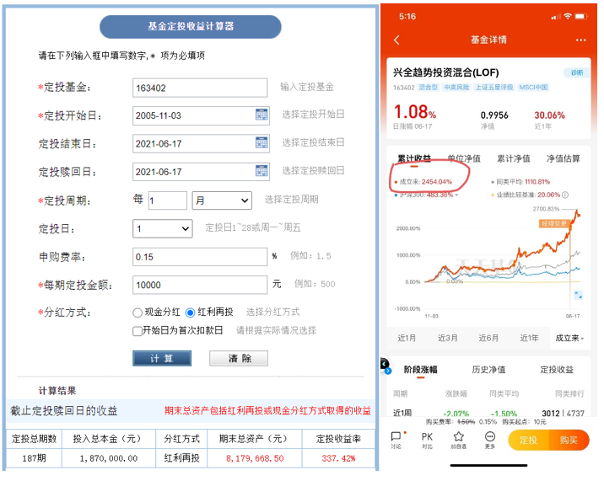Click the 1,870,000.00 principal cell
Image resolution: width=604 pixels, height=497 pixels.
[109, 458]
